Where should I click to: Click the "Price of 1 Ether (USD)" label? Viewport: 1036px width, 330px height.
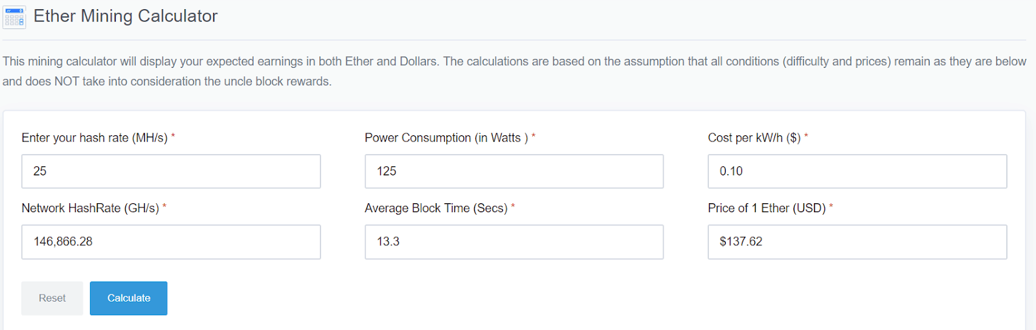click(767, 208)
